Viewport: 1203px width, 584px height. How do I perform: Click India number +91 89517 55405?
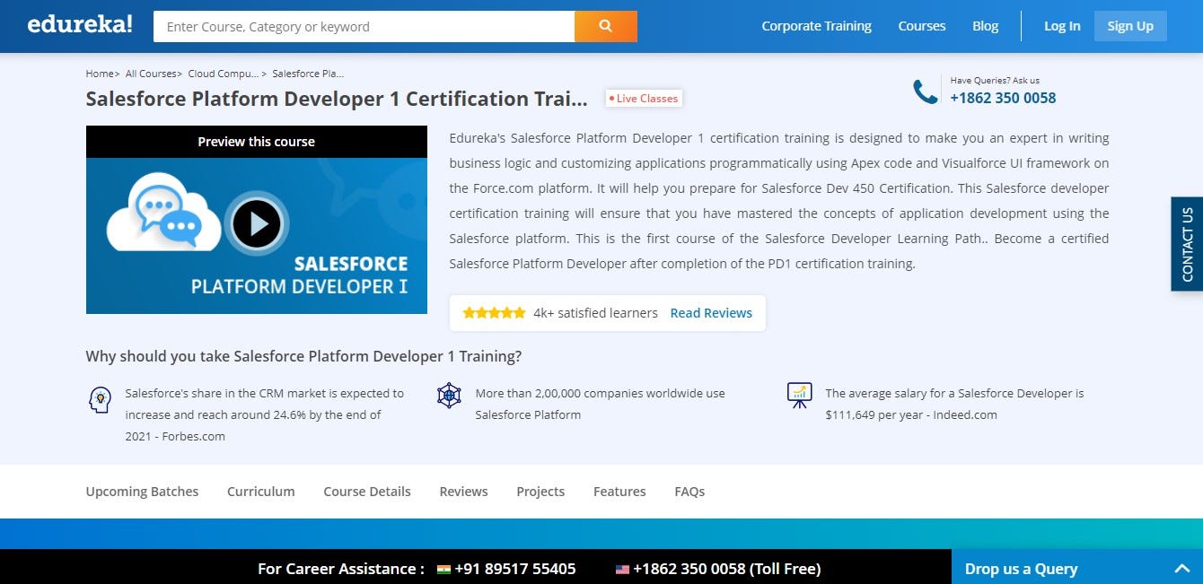(514, 569)
